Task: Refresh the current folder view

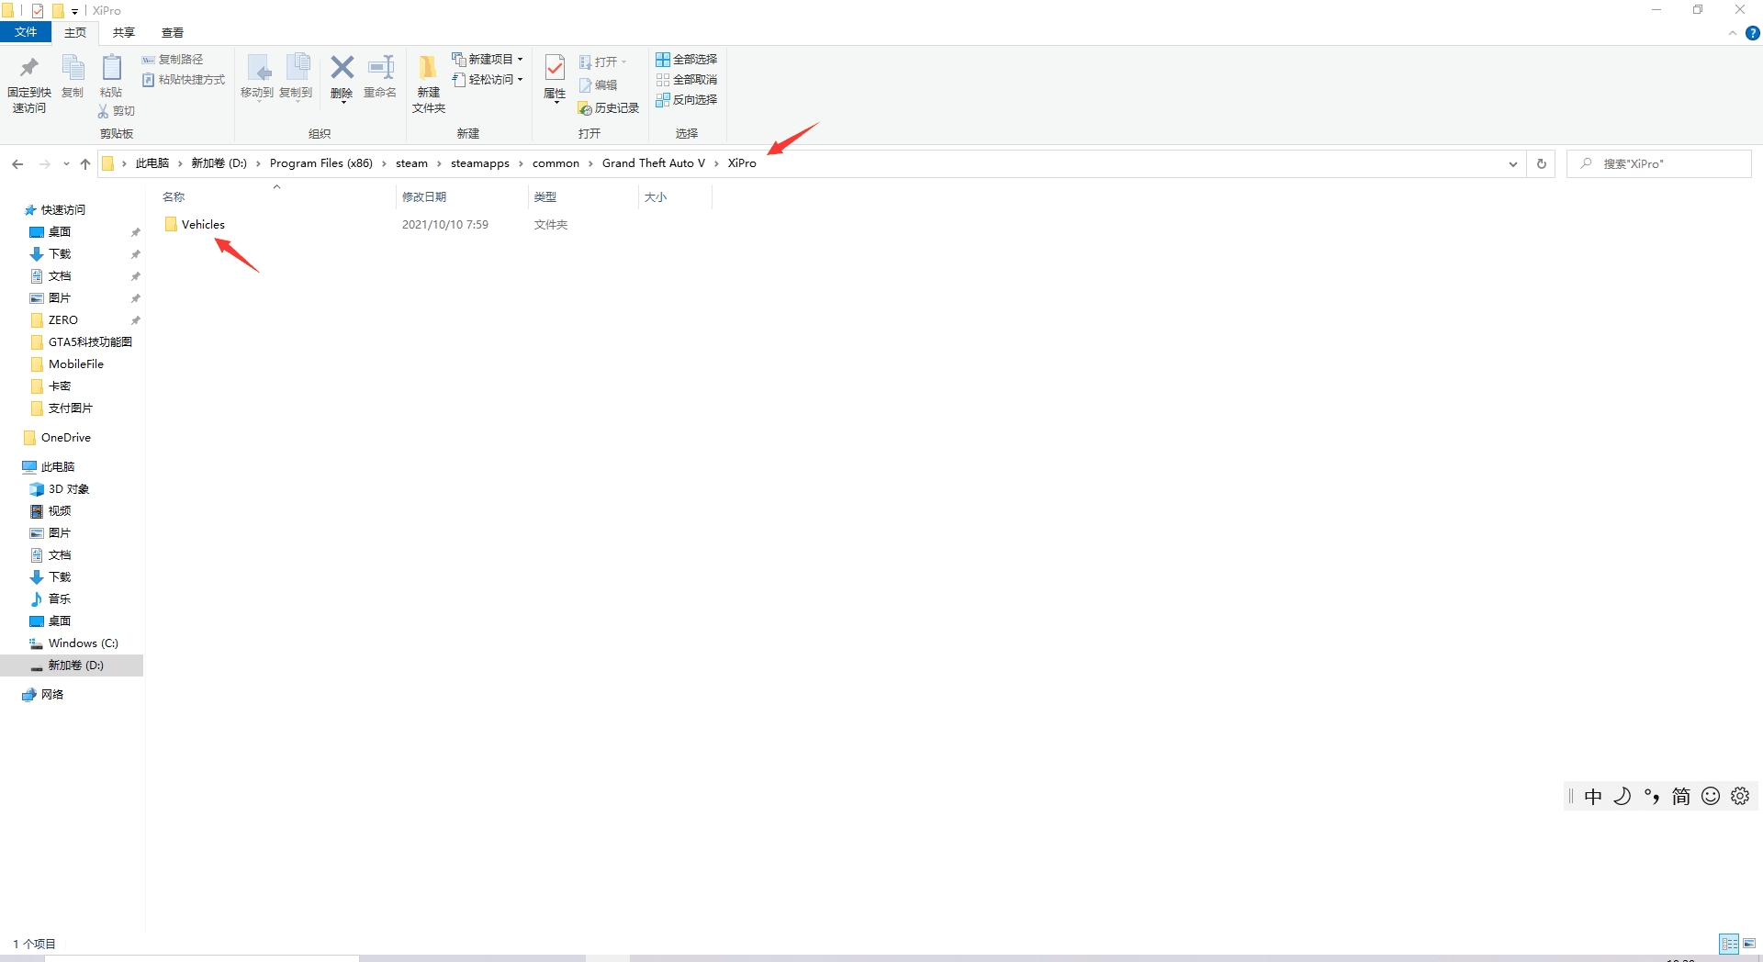Action: [x=1542, y=164]
